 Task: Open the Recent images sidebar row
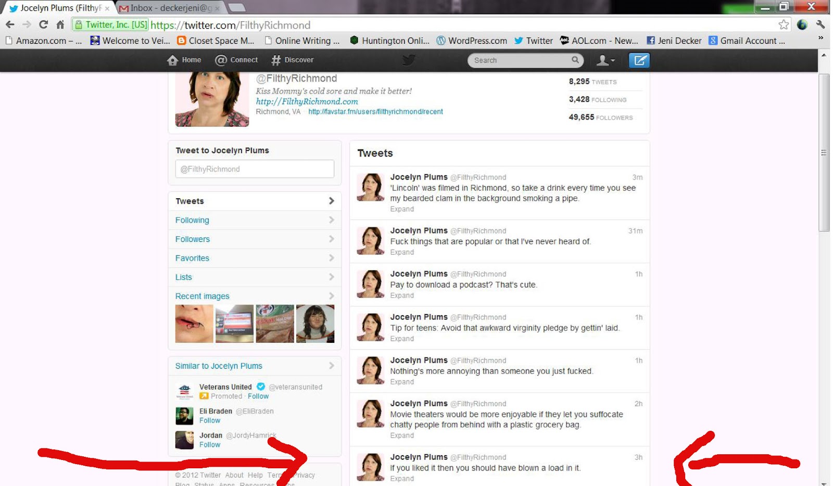(x=255, y=296)
